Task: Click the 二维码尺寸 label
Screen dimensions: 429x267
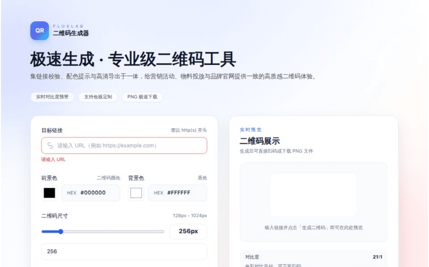Action: pos(55,216)
